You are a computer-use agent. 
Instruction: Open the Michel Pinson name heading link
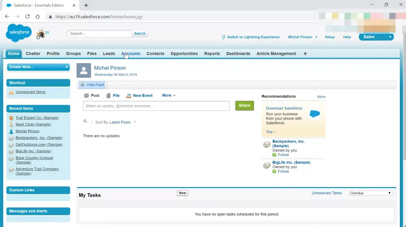110,68
